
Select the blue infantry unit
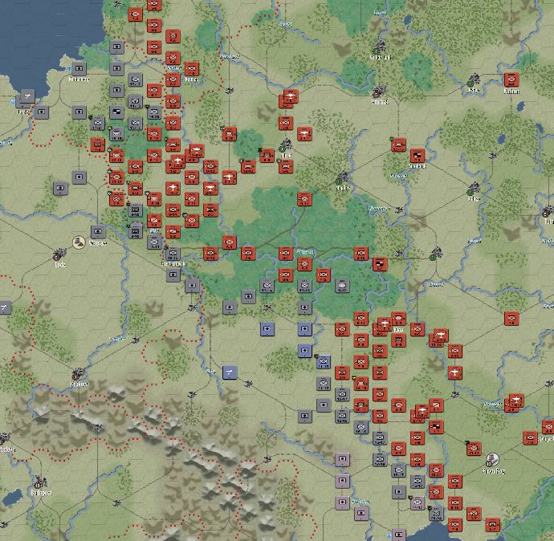point(324,362)
